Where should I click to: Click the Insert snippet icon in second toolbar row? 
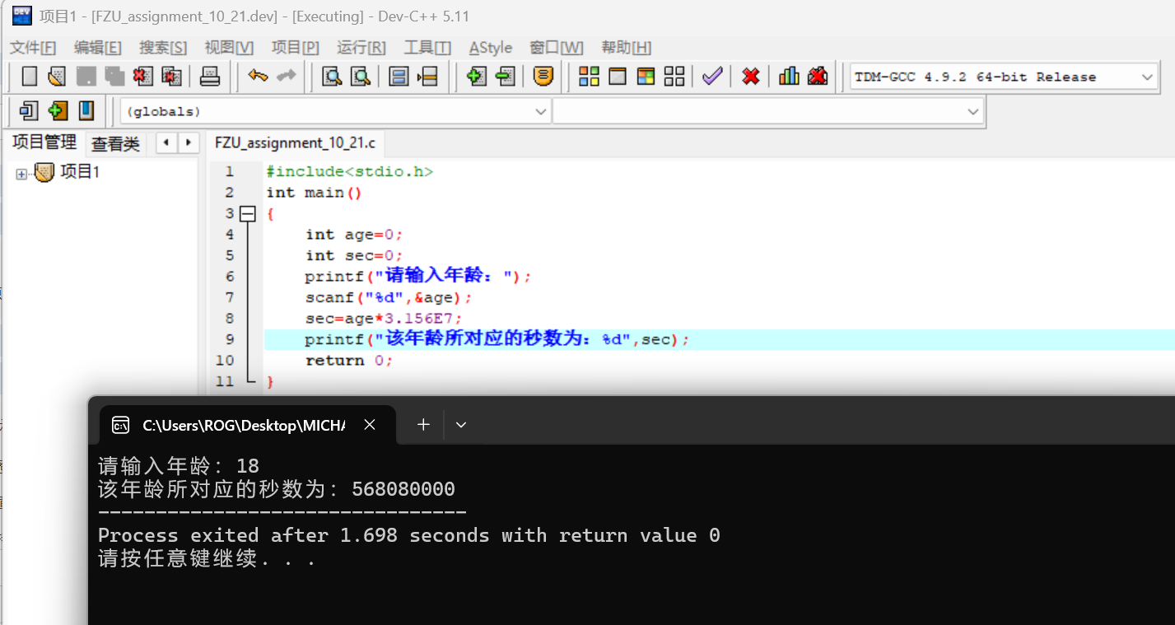(30, 110)
